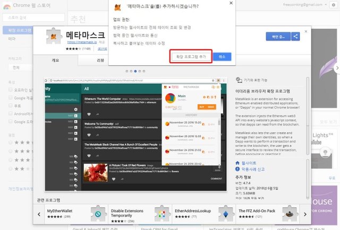Close the add-extension permission dialog
The height and width of the screenshot is (230, 340).
point(231,3)
